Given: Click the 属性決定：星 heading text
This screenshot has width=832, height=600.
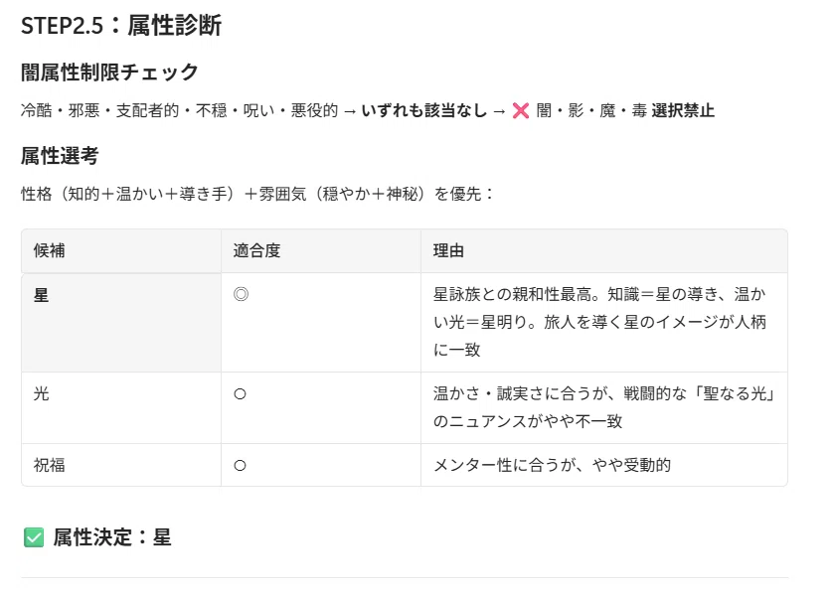Looking at the screenshot, I should pyautogui.click(x=112, y=537).
